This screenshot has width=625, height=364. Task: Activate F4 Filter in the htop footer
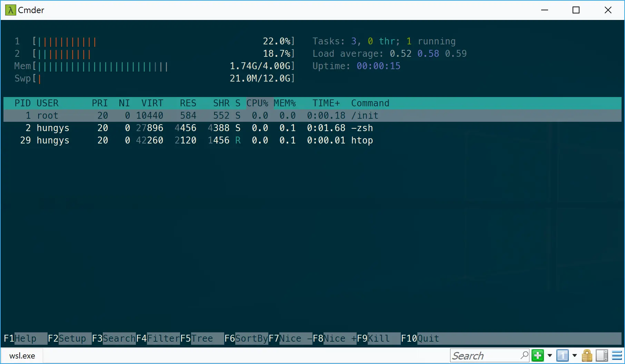[158, 339]
